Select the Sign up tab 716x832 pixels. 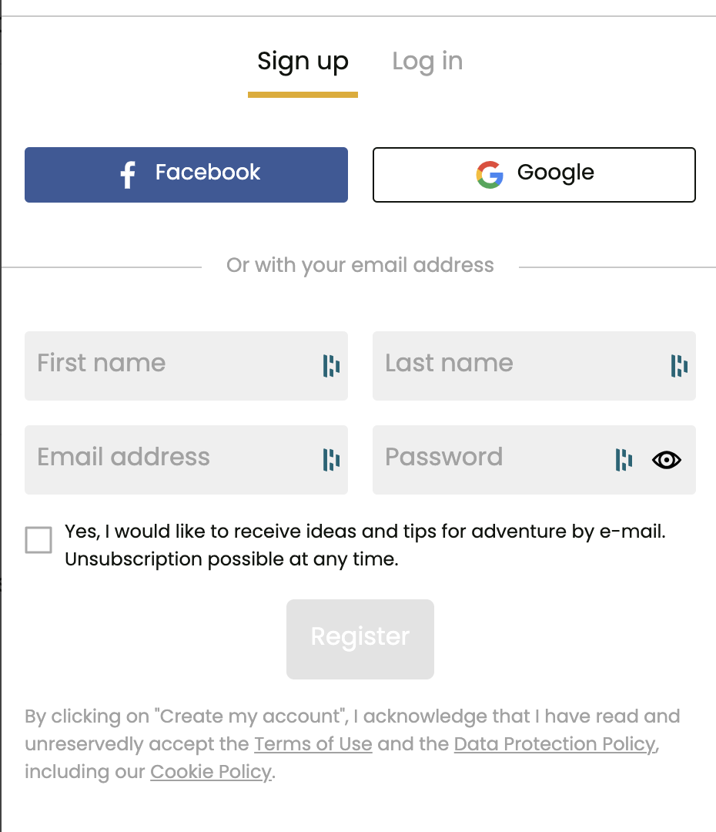[x=303, y=62]
